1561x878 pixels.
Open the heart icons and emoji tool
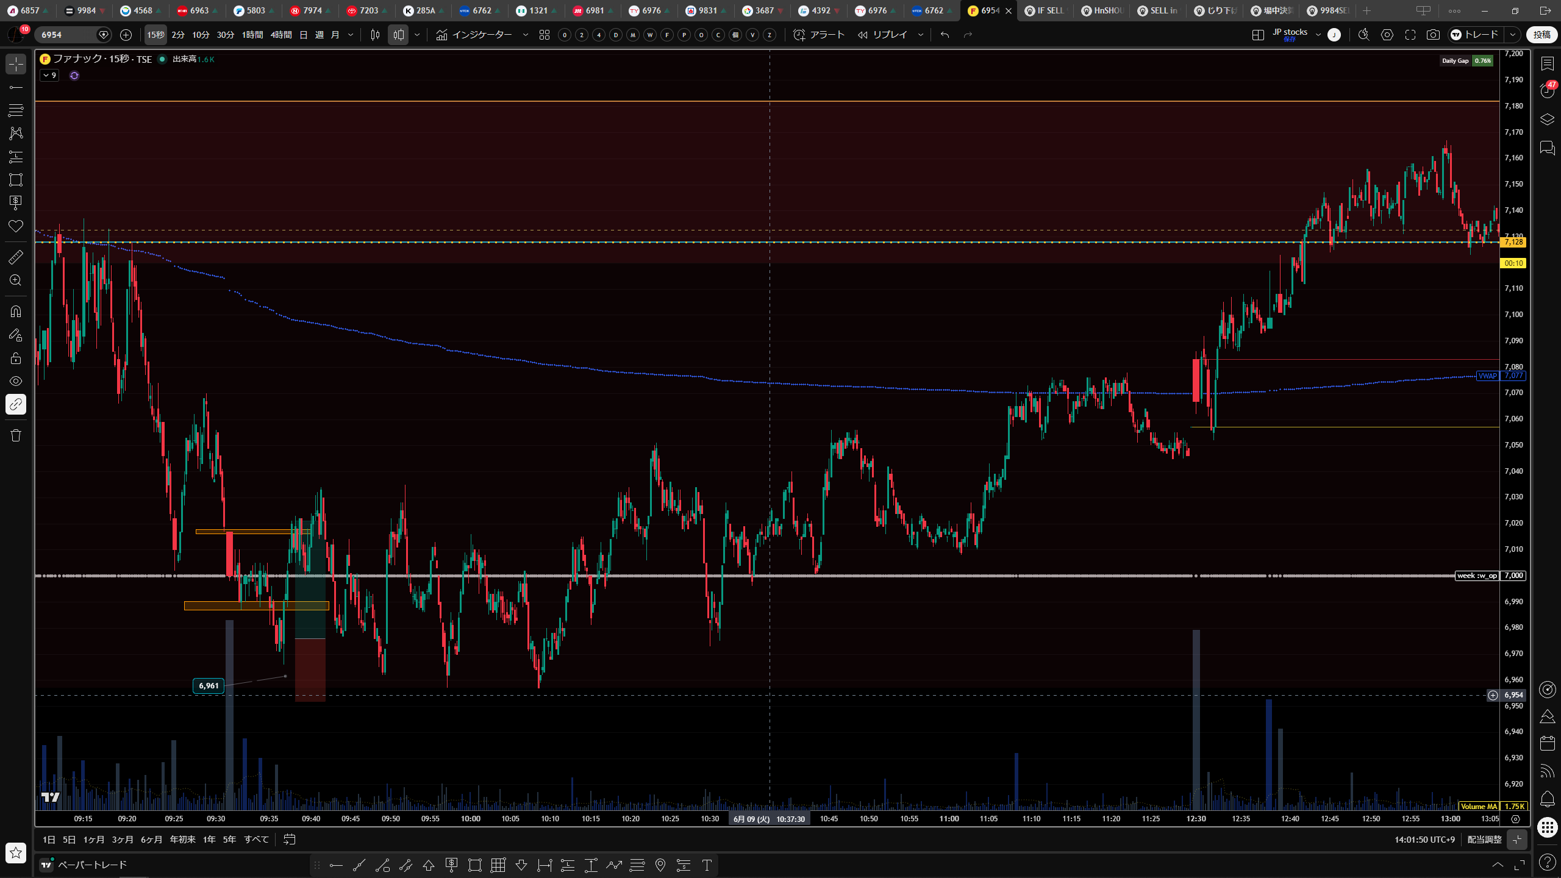(x=16, y=226)
